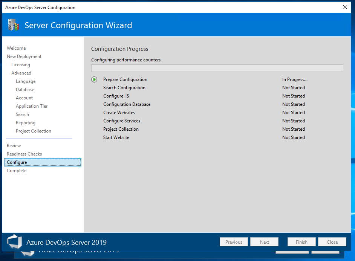This screenshot has width=355, height=261.
Task: Click the Configuration Progress heading
Action: point(119,49)
